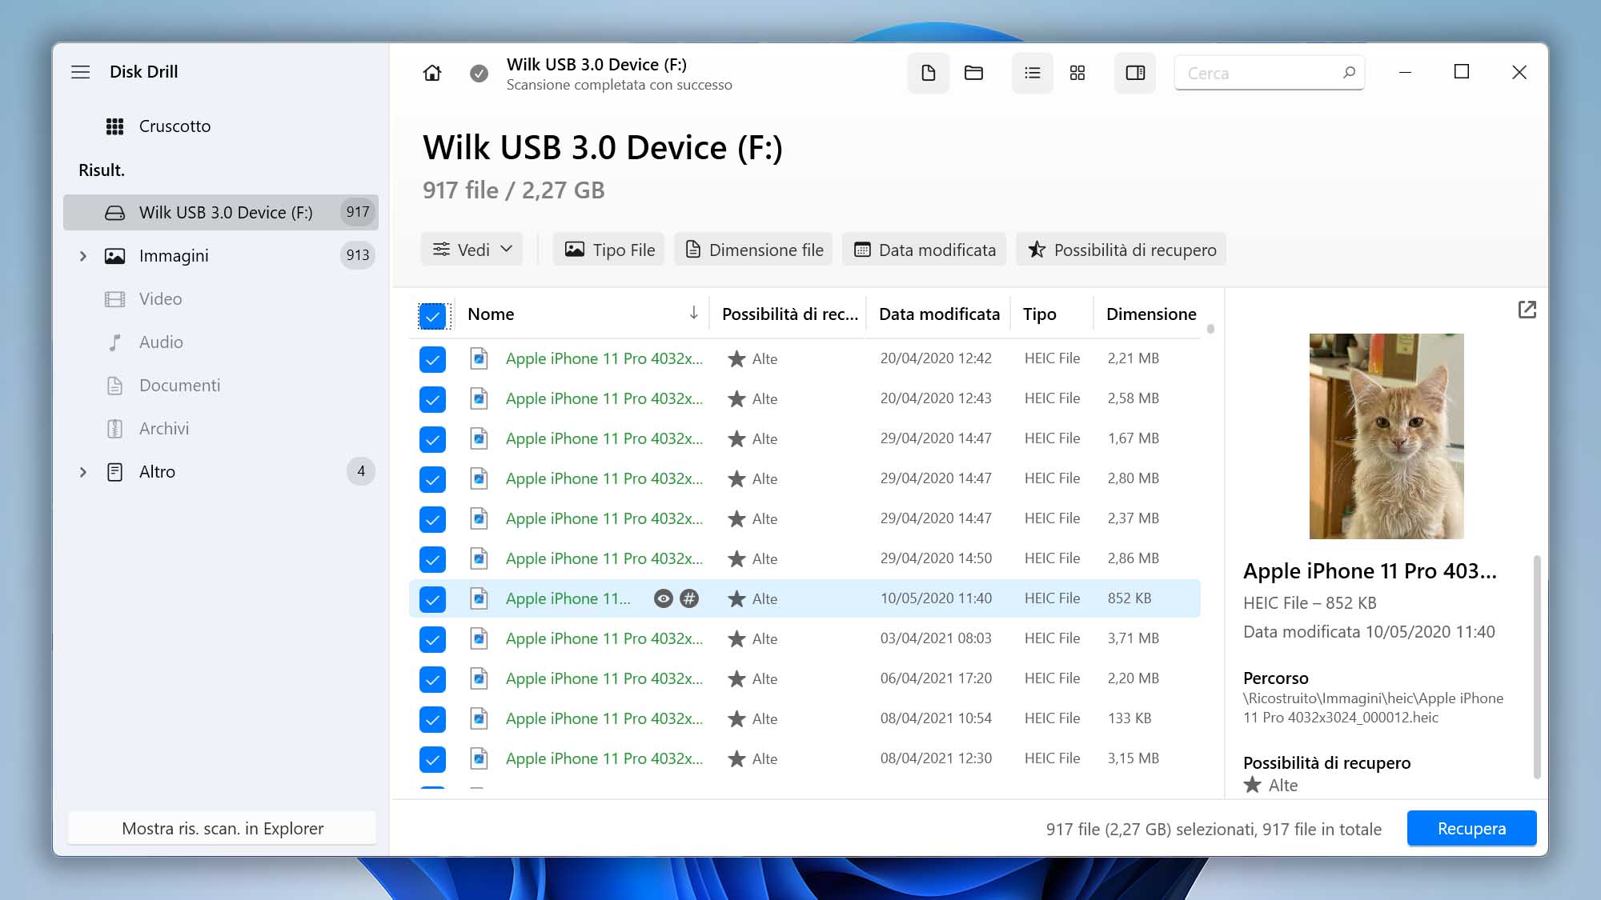Uncheck file dated 03/04/2021 08:03
The width and height of the screenshot is (1601, 900).
pyautogui.click(x=432, y=639)
